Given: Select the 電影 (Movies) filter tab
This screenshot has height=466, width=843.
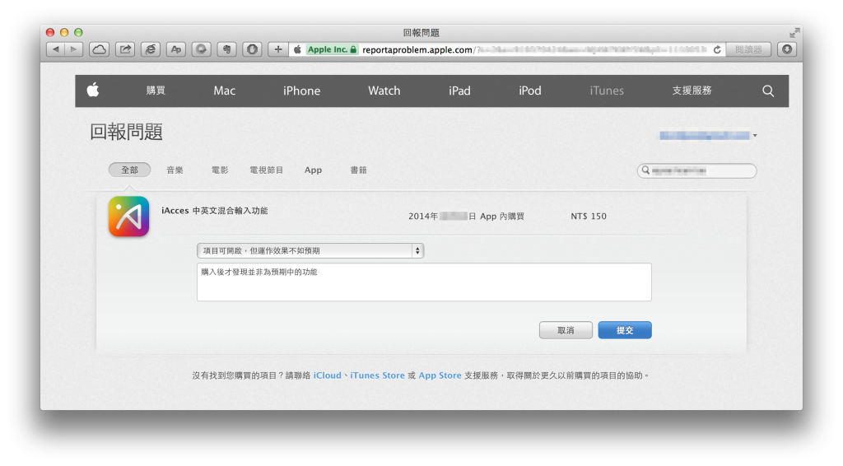Looking at the screenshot, I should tap(220, 170).
